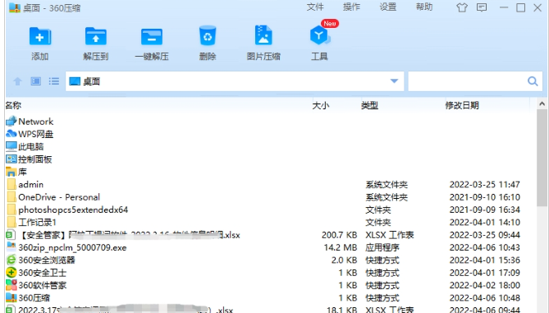The width and height of the screenshot is (549, 313).
Task: Select the WPS网盘 cloud icon
Action: click(11, 134)
